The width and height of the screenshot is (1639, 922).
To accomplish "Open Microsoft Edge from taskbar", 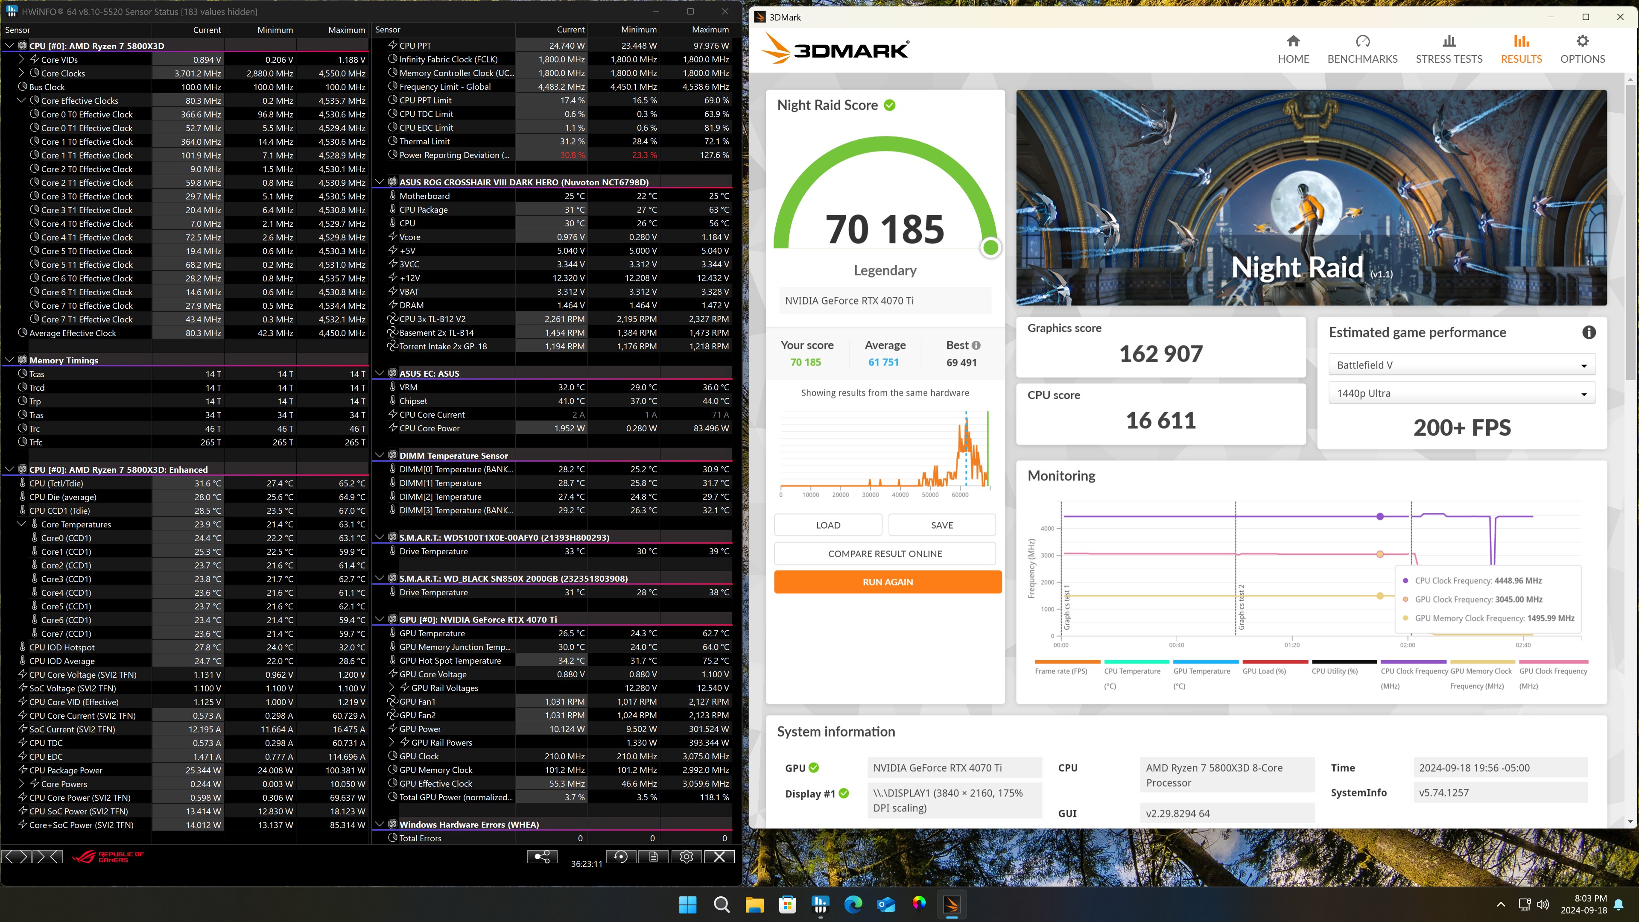I will tap(853, 904).
